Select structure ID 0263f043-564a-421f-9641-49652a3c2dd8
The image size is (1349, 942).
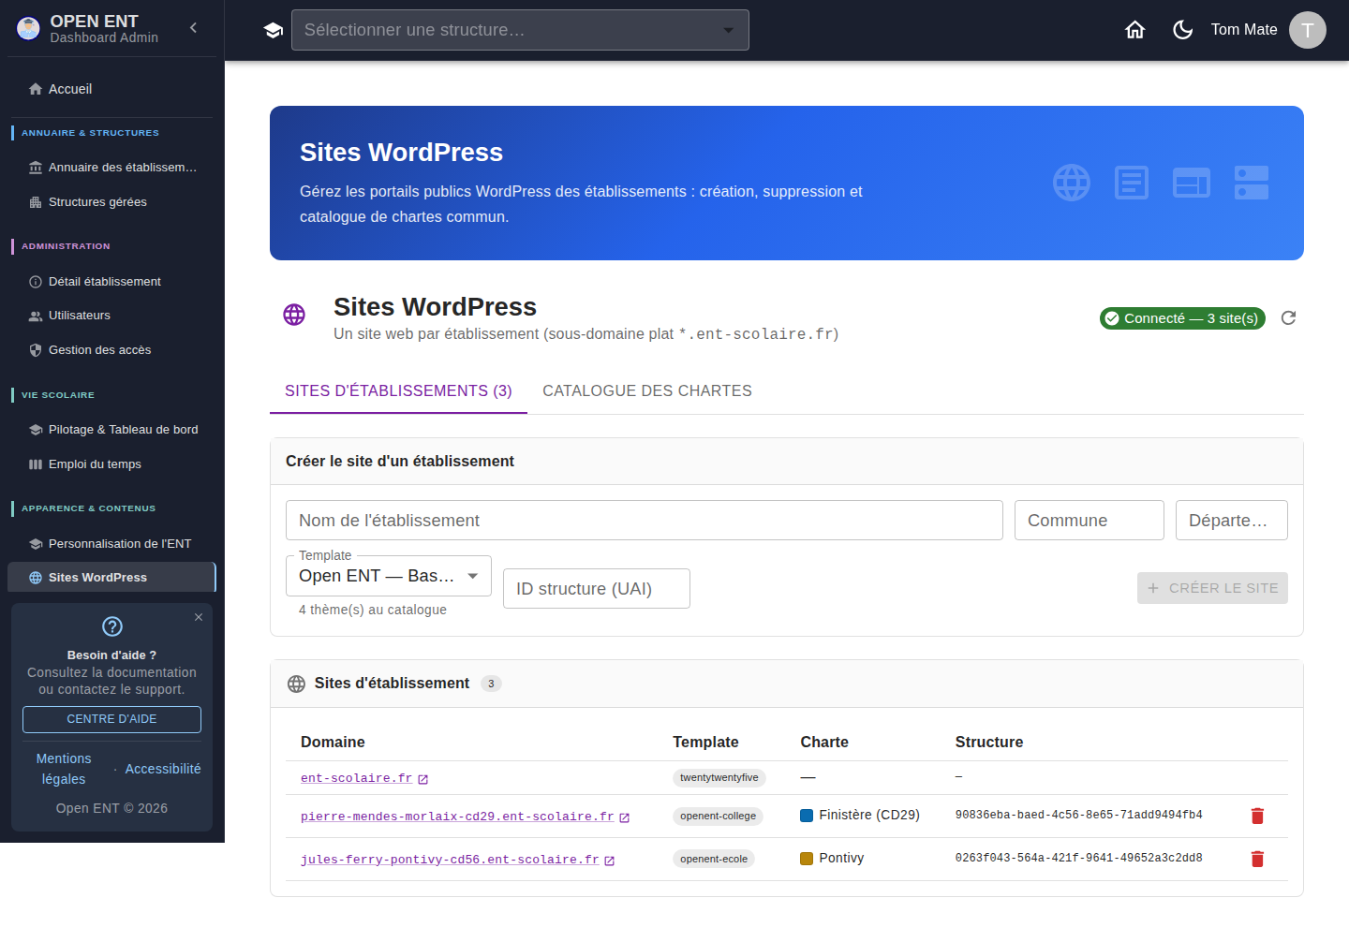pos(1079,859)
